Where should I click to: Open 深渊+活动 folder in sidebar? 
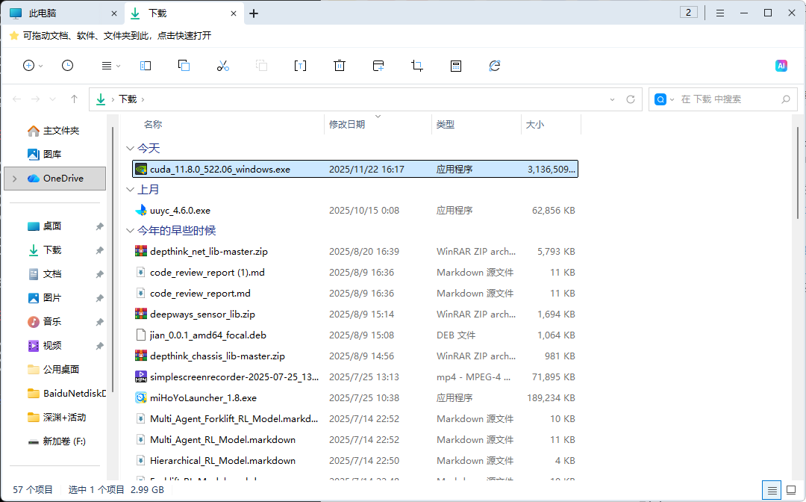coord(57,417)
